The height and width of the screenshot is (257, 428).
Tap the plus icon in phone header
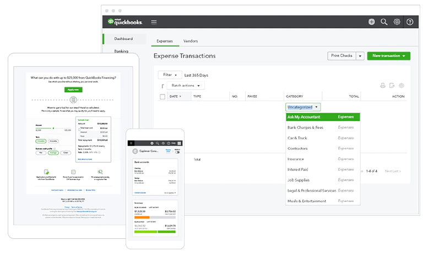[x=152, y=143]
